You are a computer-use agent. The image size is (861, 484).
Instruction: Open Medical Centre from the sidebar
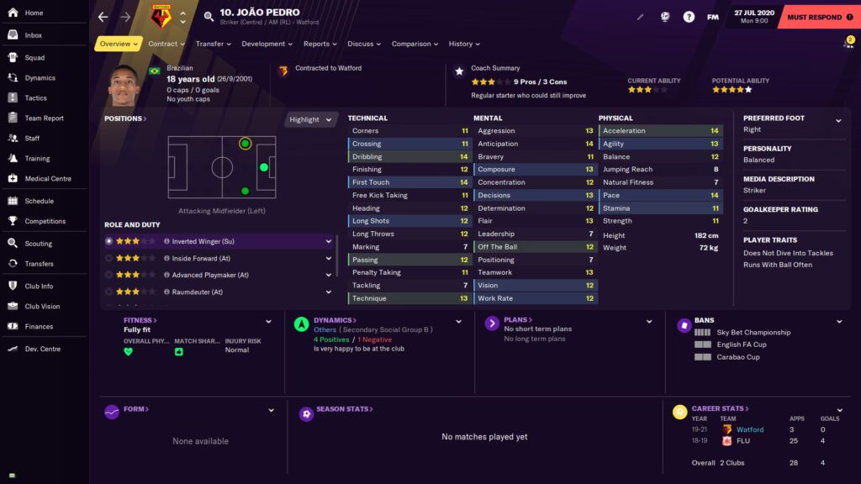point(13,178)
